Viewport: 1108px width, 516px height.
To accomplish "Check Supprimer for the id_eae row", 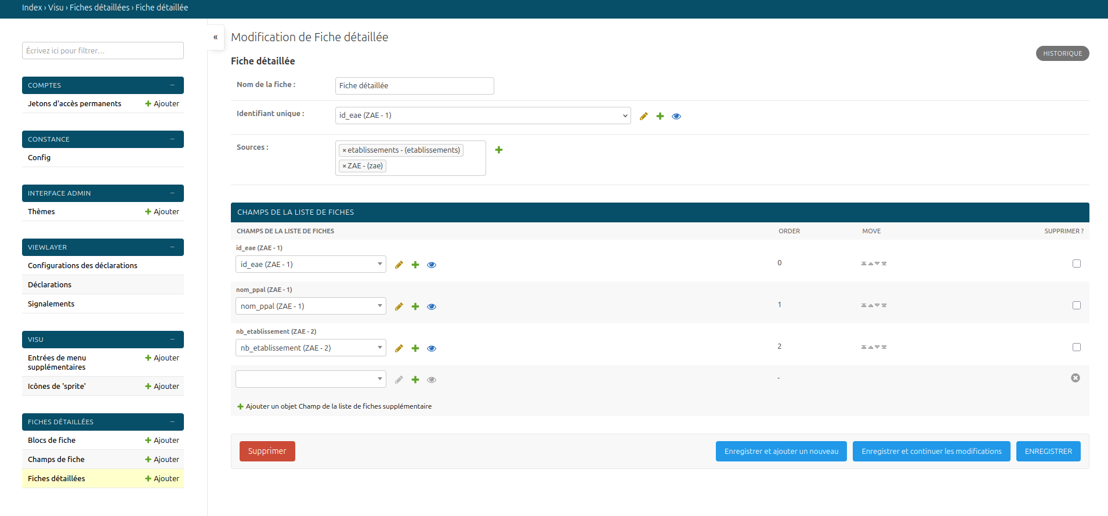I will (1077, 264).
